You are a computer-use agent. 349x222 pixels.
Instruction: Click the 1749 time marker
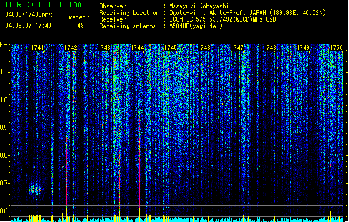(303, 48)
